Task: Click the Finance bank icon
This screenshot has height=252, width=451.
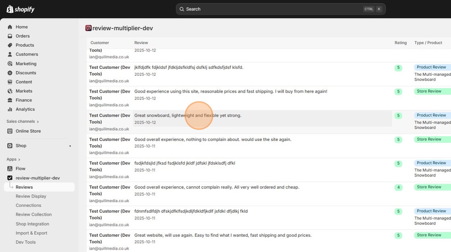Action: click(10, 100)
